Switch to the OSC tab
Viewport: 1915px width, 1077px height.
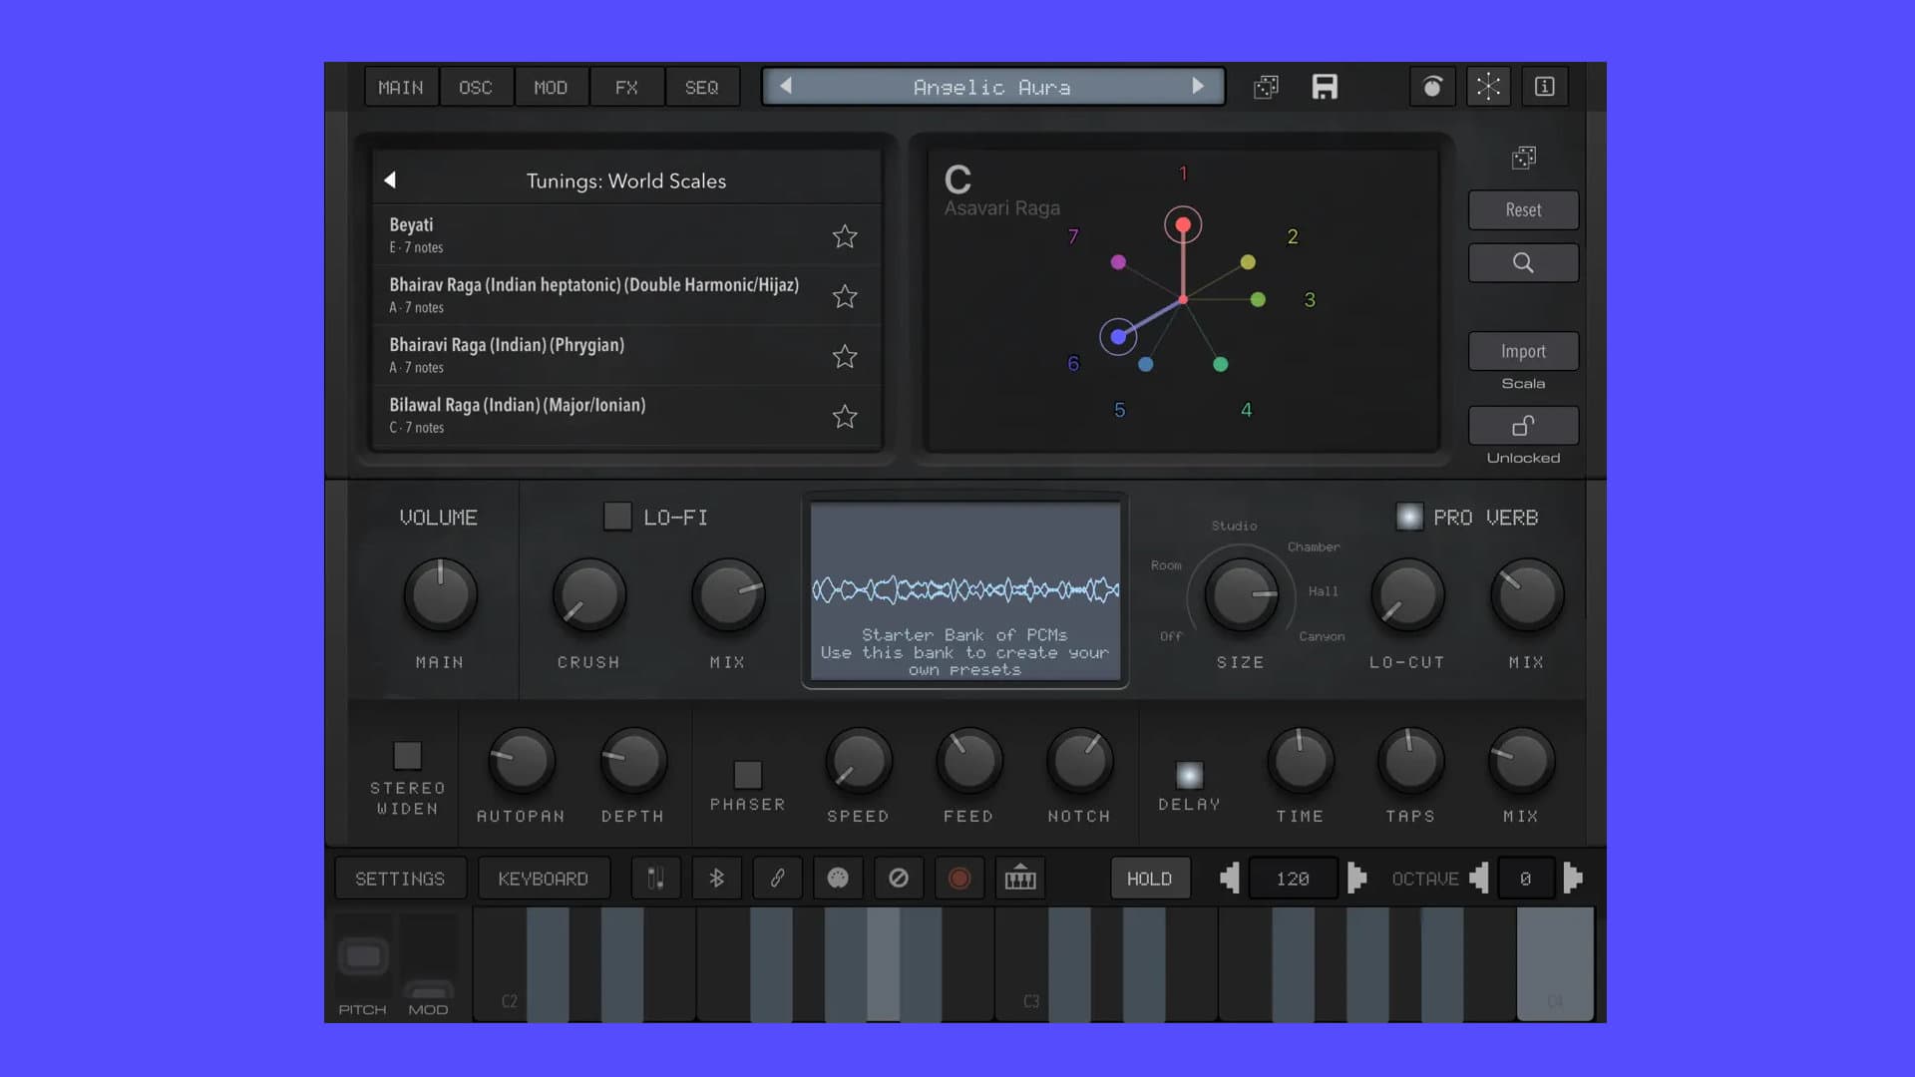point(476,87)
